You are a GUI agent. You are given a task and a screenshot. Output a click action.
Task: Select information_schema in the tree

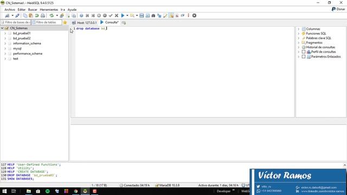click(x=27, y=43)
